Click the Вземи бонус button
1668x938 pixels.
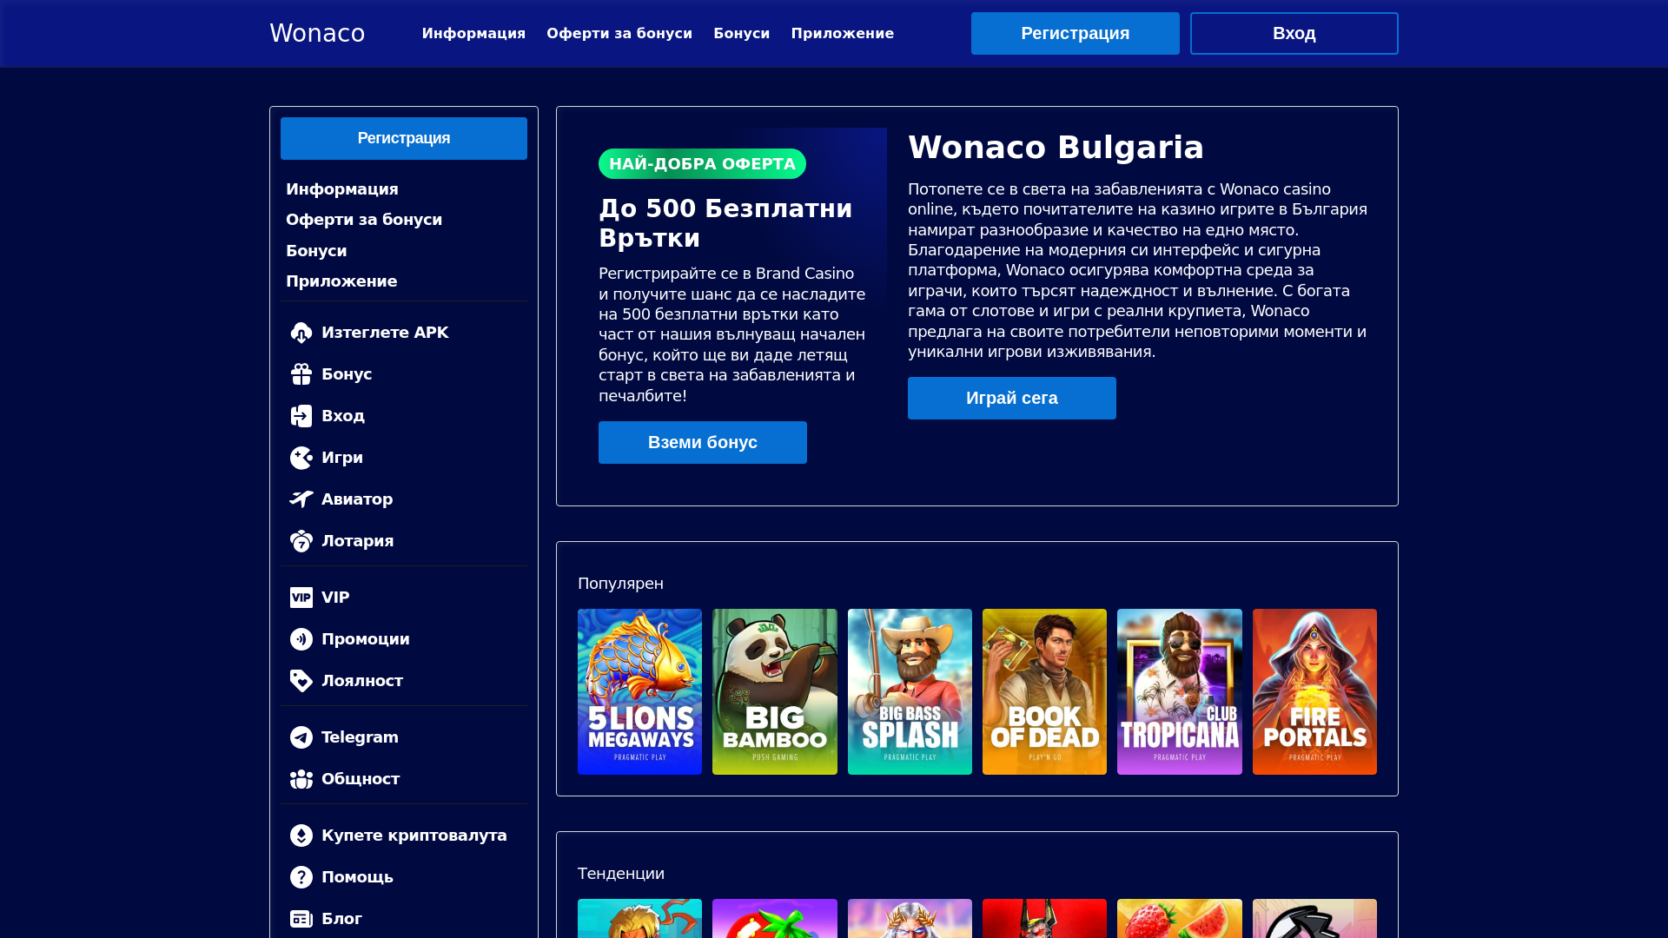pos(703,442)
